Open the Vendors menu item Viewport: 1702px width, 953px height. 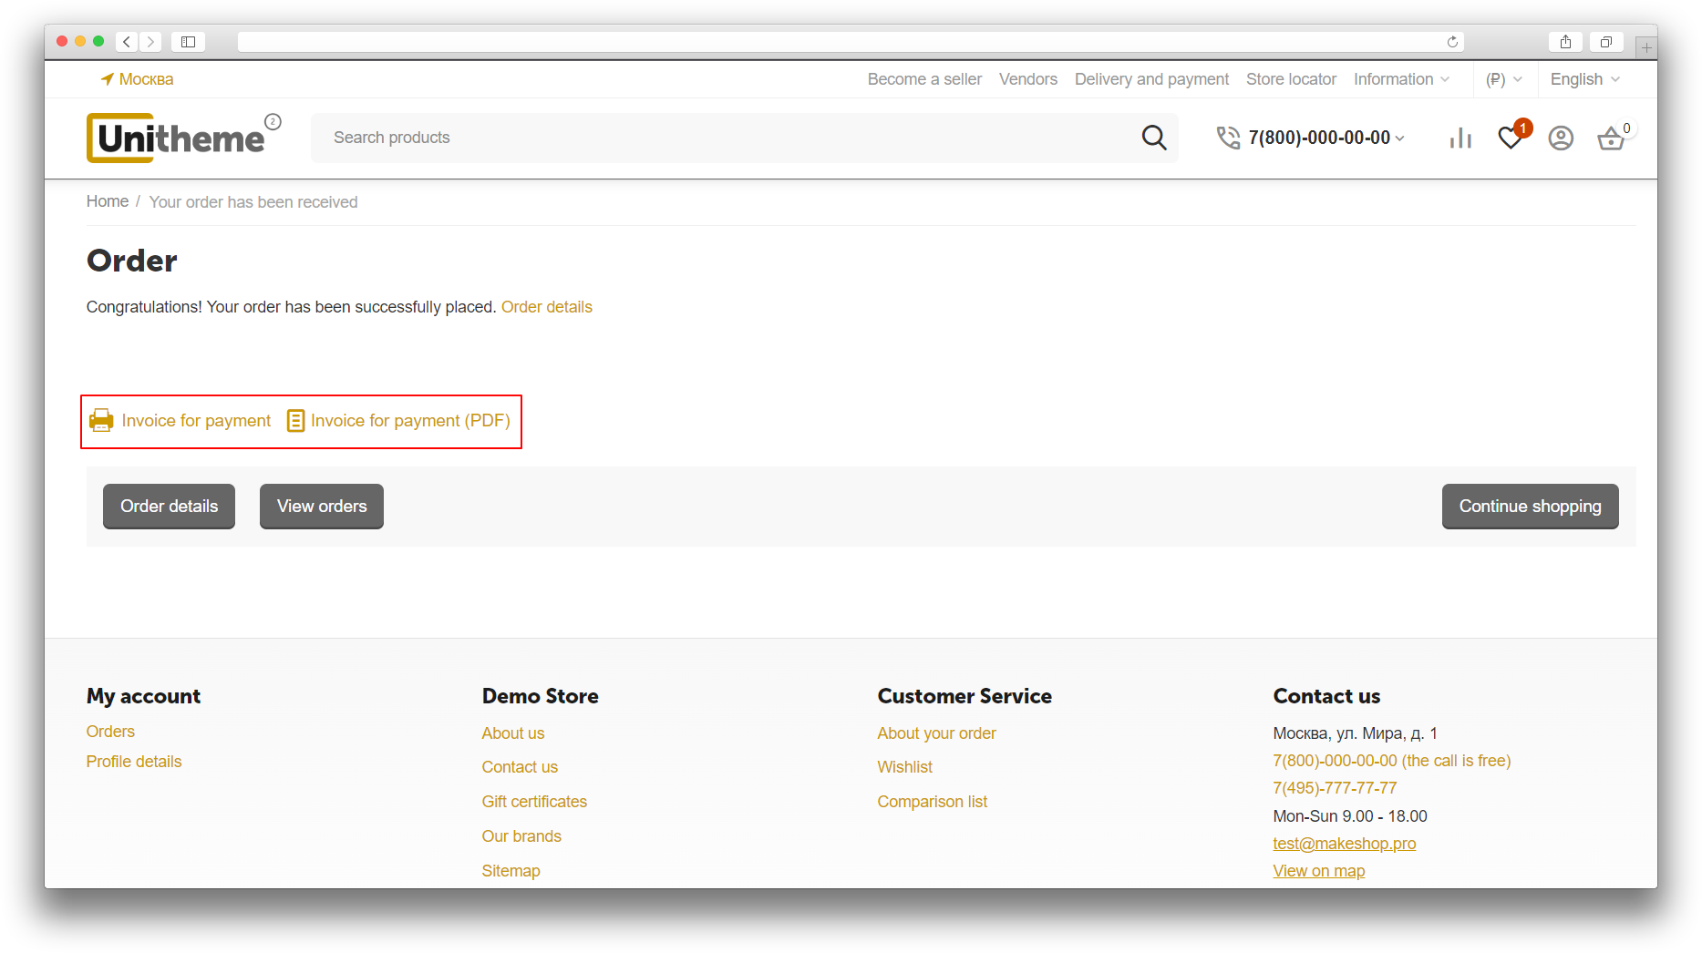1027,79
